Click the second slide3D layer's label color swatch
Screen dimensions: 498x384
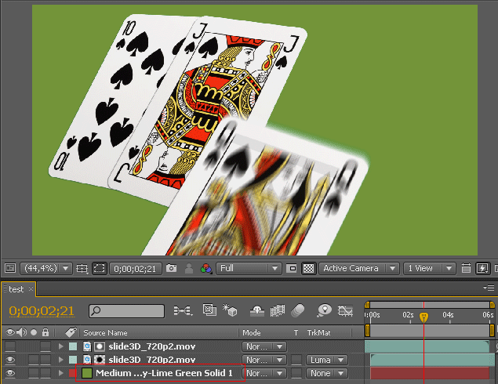click(73, 360)
